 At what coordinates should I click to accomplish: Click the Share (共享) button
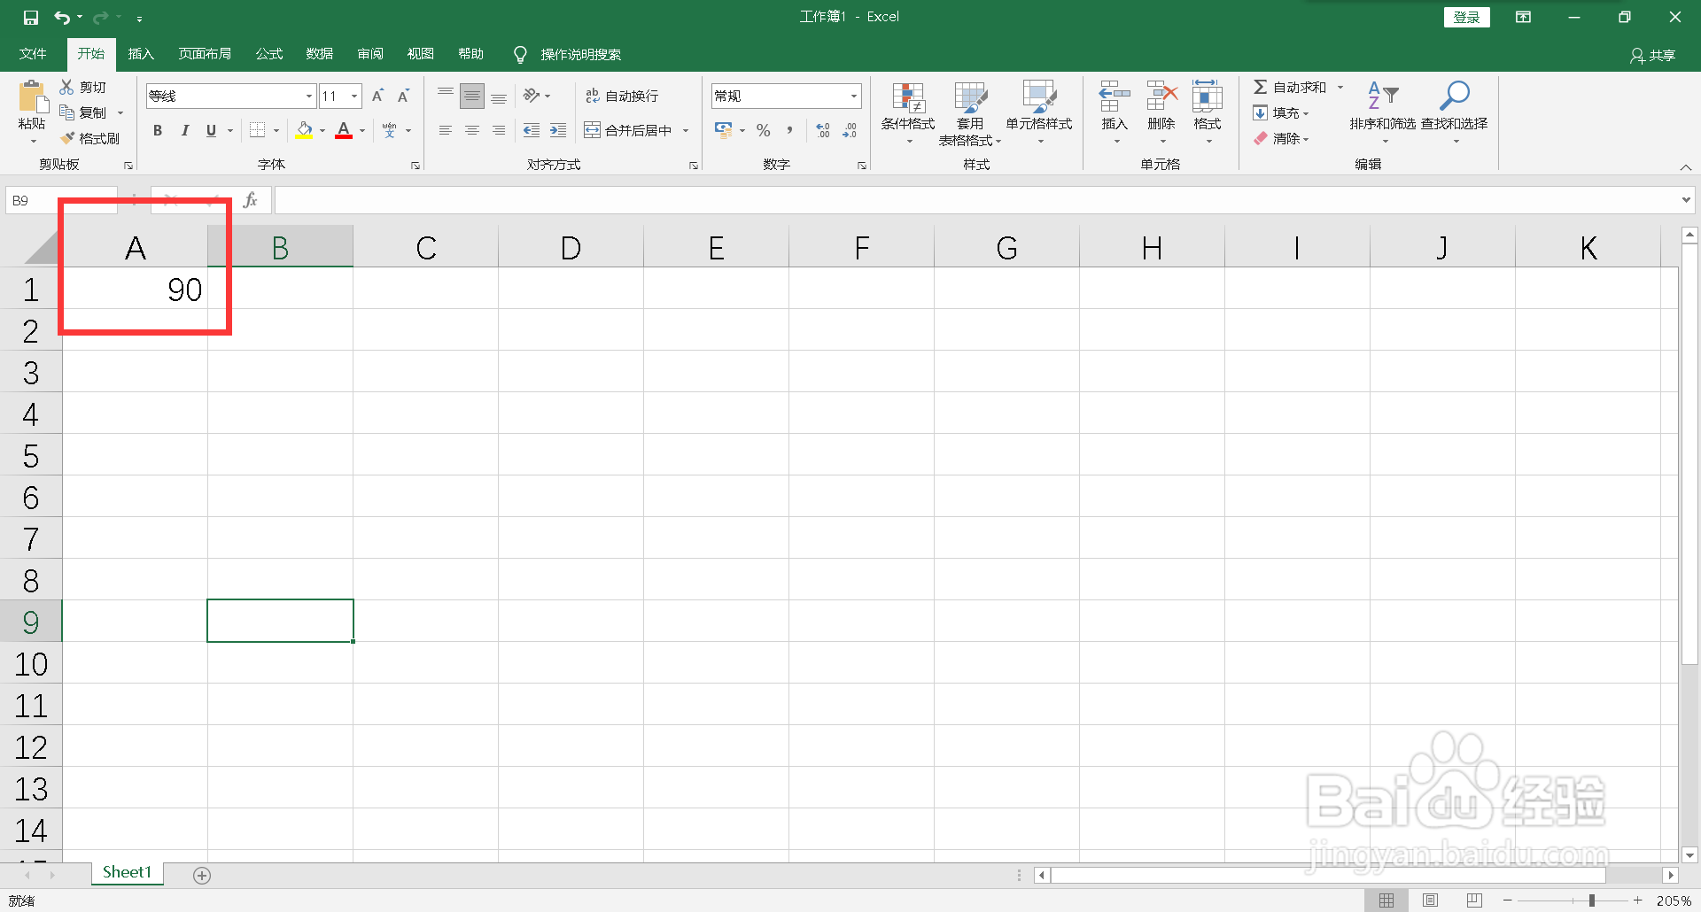click(x=1653, y=55)
